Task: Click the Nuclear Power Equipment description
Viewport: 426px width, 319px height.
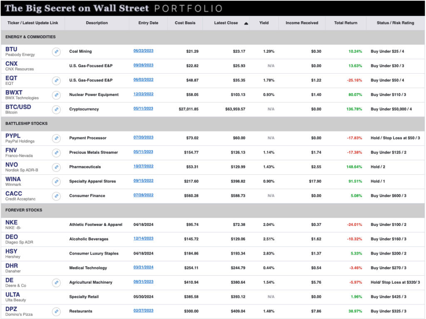Action: (94, 94)
